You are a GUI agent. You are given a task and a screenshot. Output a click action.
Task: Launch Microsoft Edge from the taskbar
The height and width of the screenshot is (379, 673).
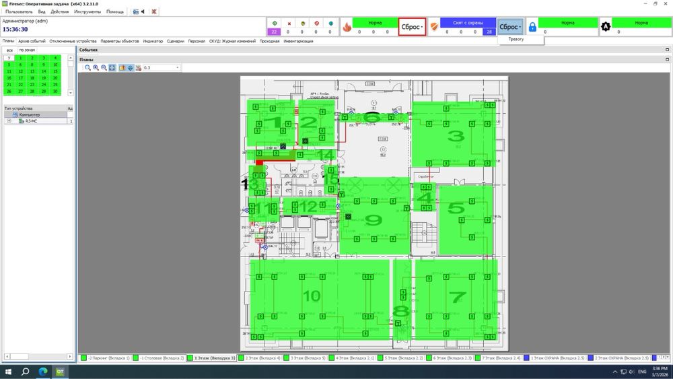tap(43, 372)
